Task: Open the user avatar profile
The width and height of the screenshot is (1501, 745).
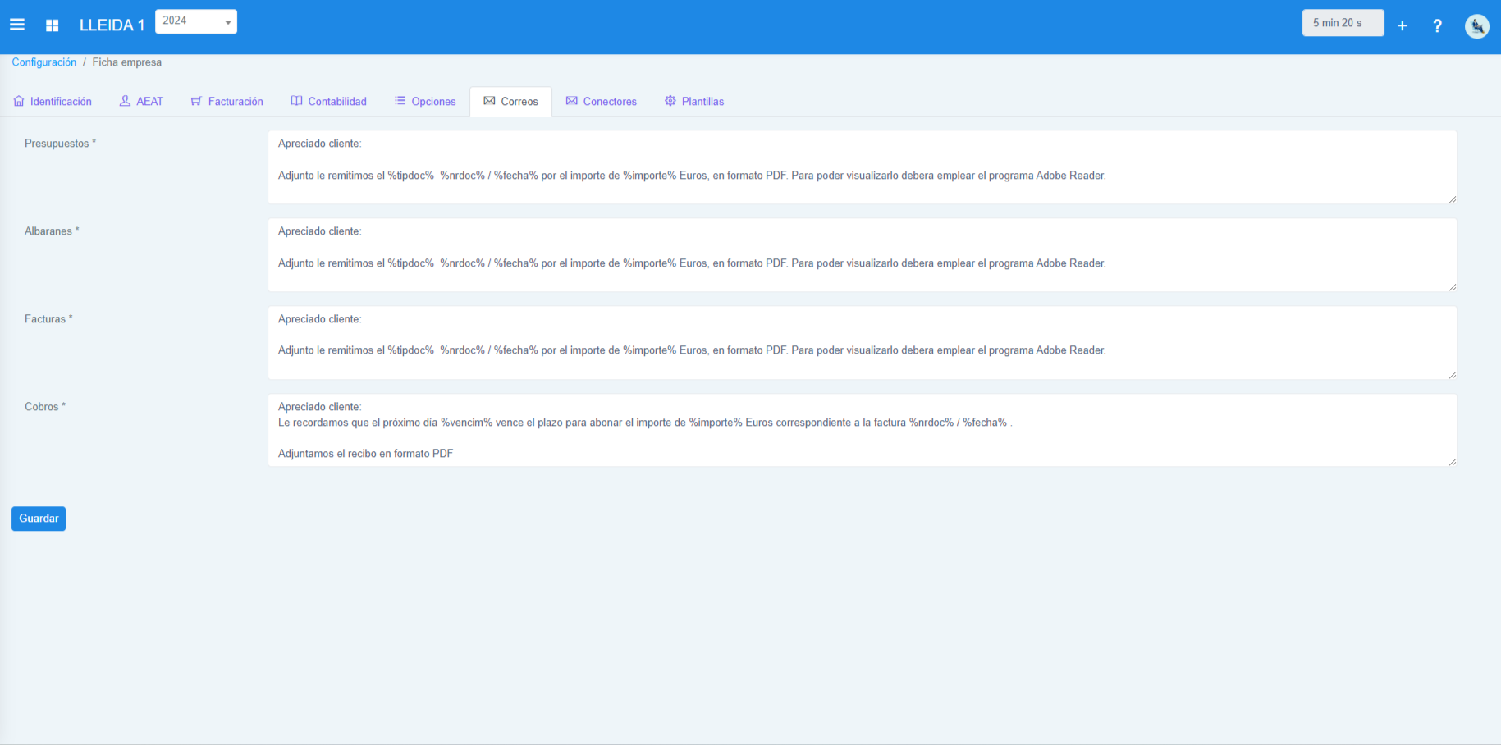Action: (x=1476, y=26)
